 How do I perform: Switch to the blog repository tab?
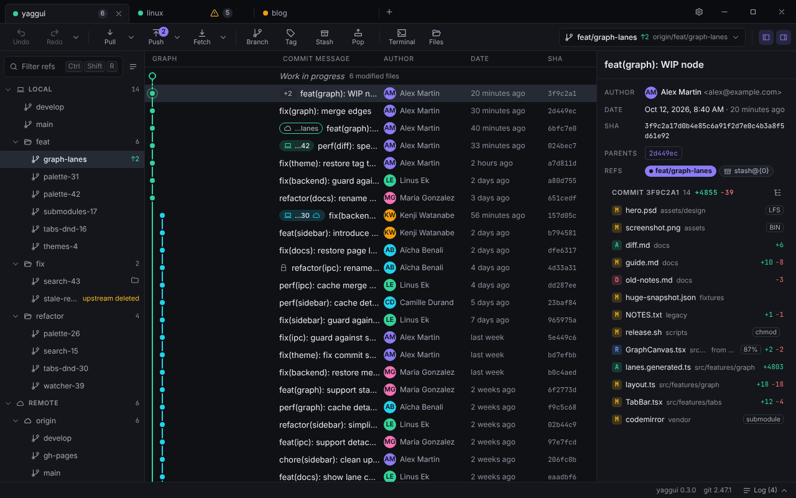[x=316, y=12]
